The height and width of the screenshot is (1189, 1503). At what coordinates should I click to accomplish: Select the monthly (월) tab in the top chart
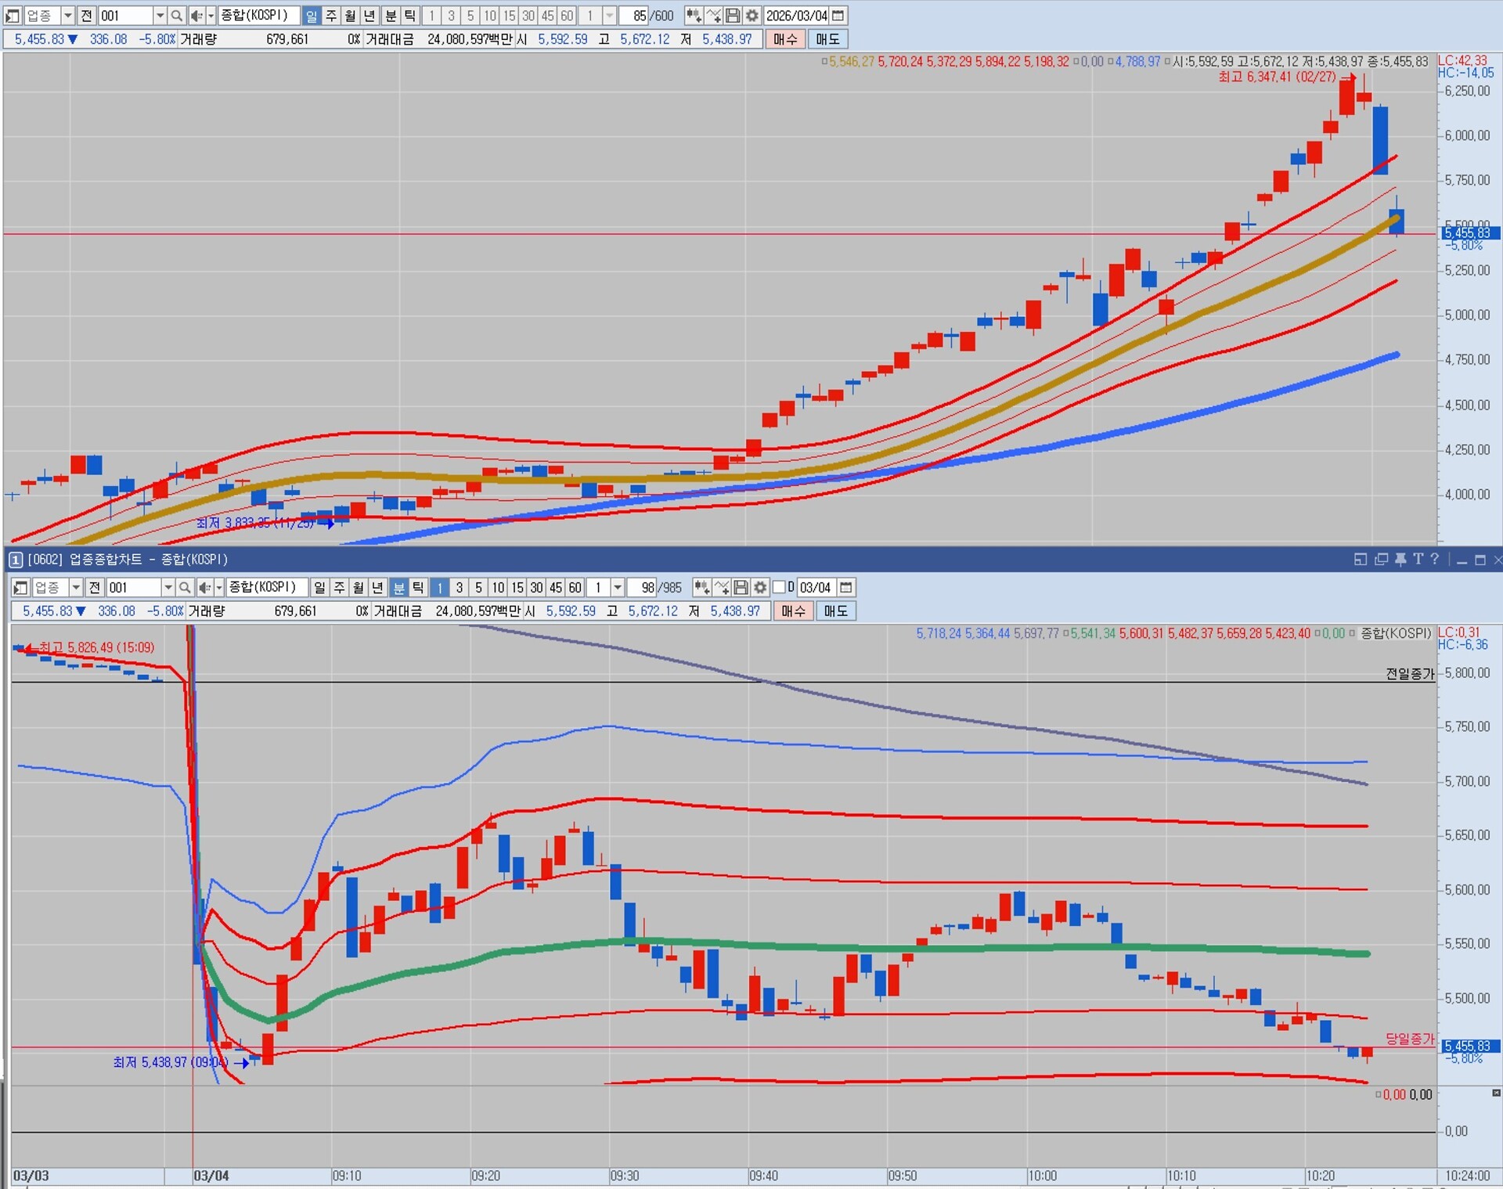pos(350,16)
